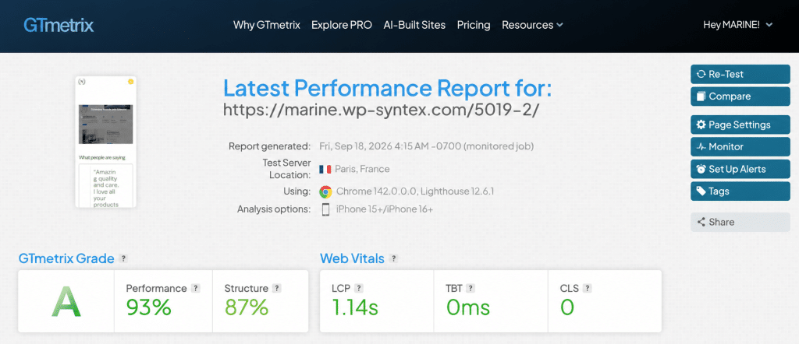This screenshot has height=344, width=799.
Task: Open AI-Built Sites page
Action: click(414, 25)
